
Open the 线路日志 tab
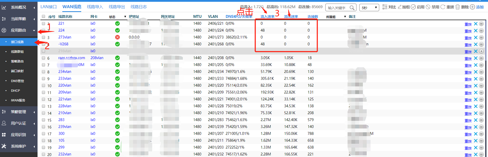point(139,7)
